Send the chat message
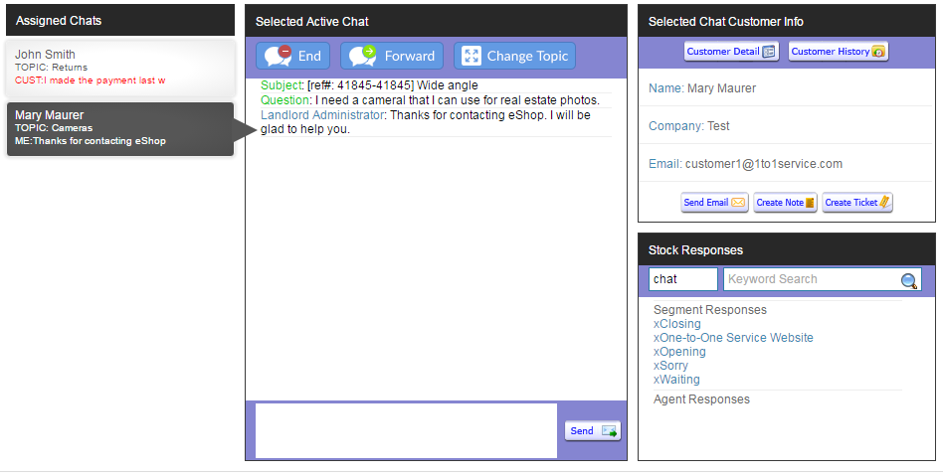This screenshot has height=476, width=943. (592, 430)
